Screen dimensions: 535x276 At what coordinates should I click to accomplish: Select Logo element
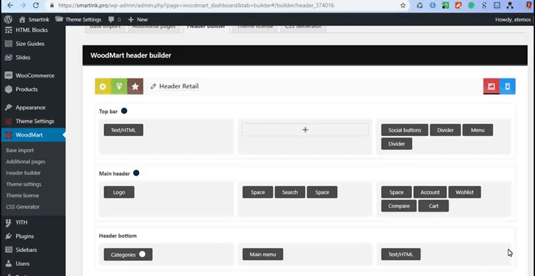click(x=119, y=192)
